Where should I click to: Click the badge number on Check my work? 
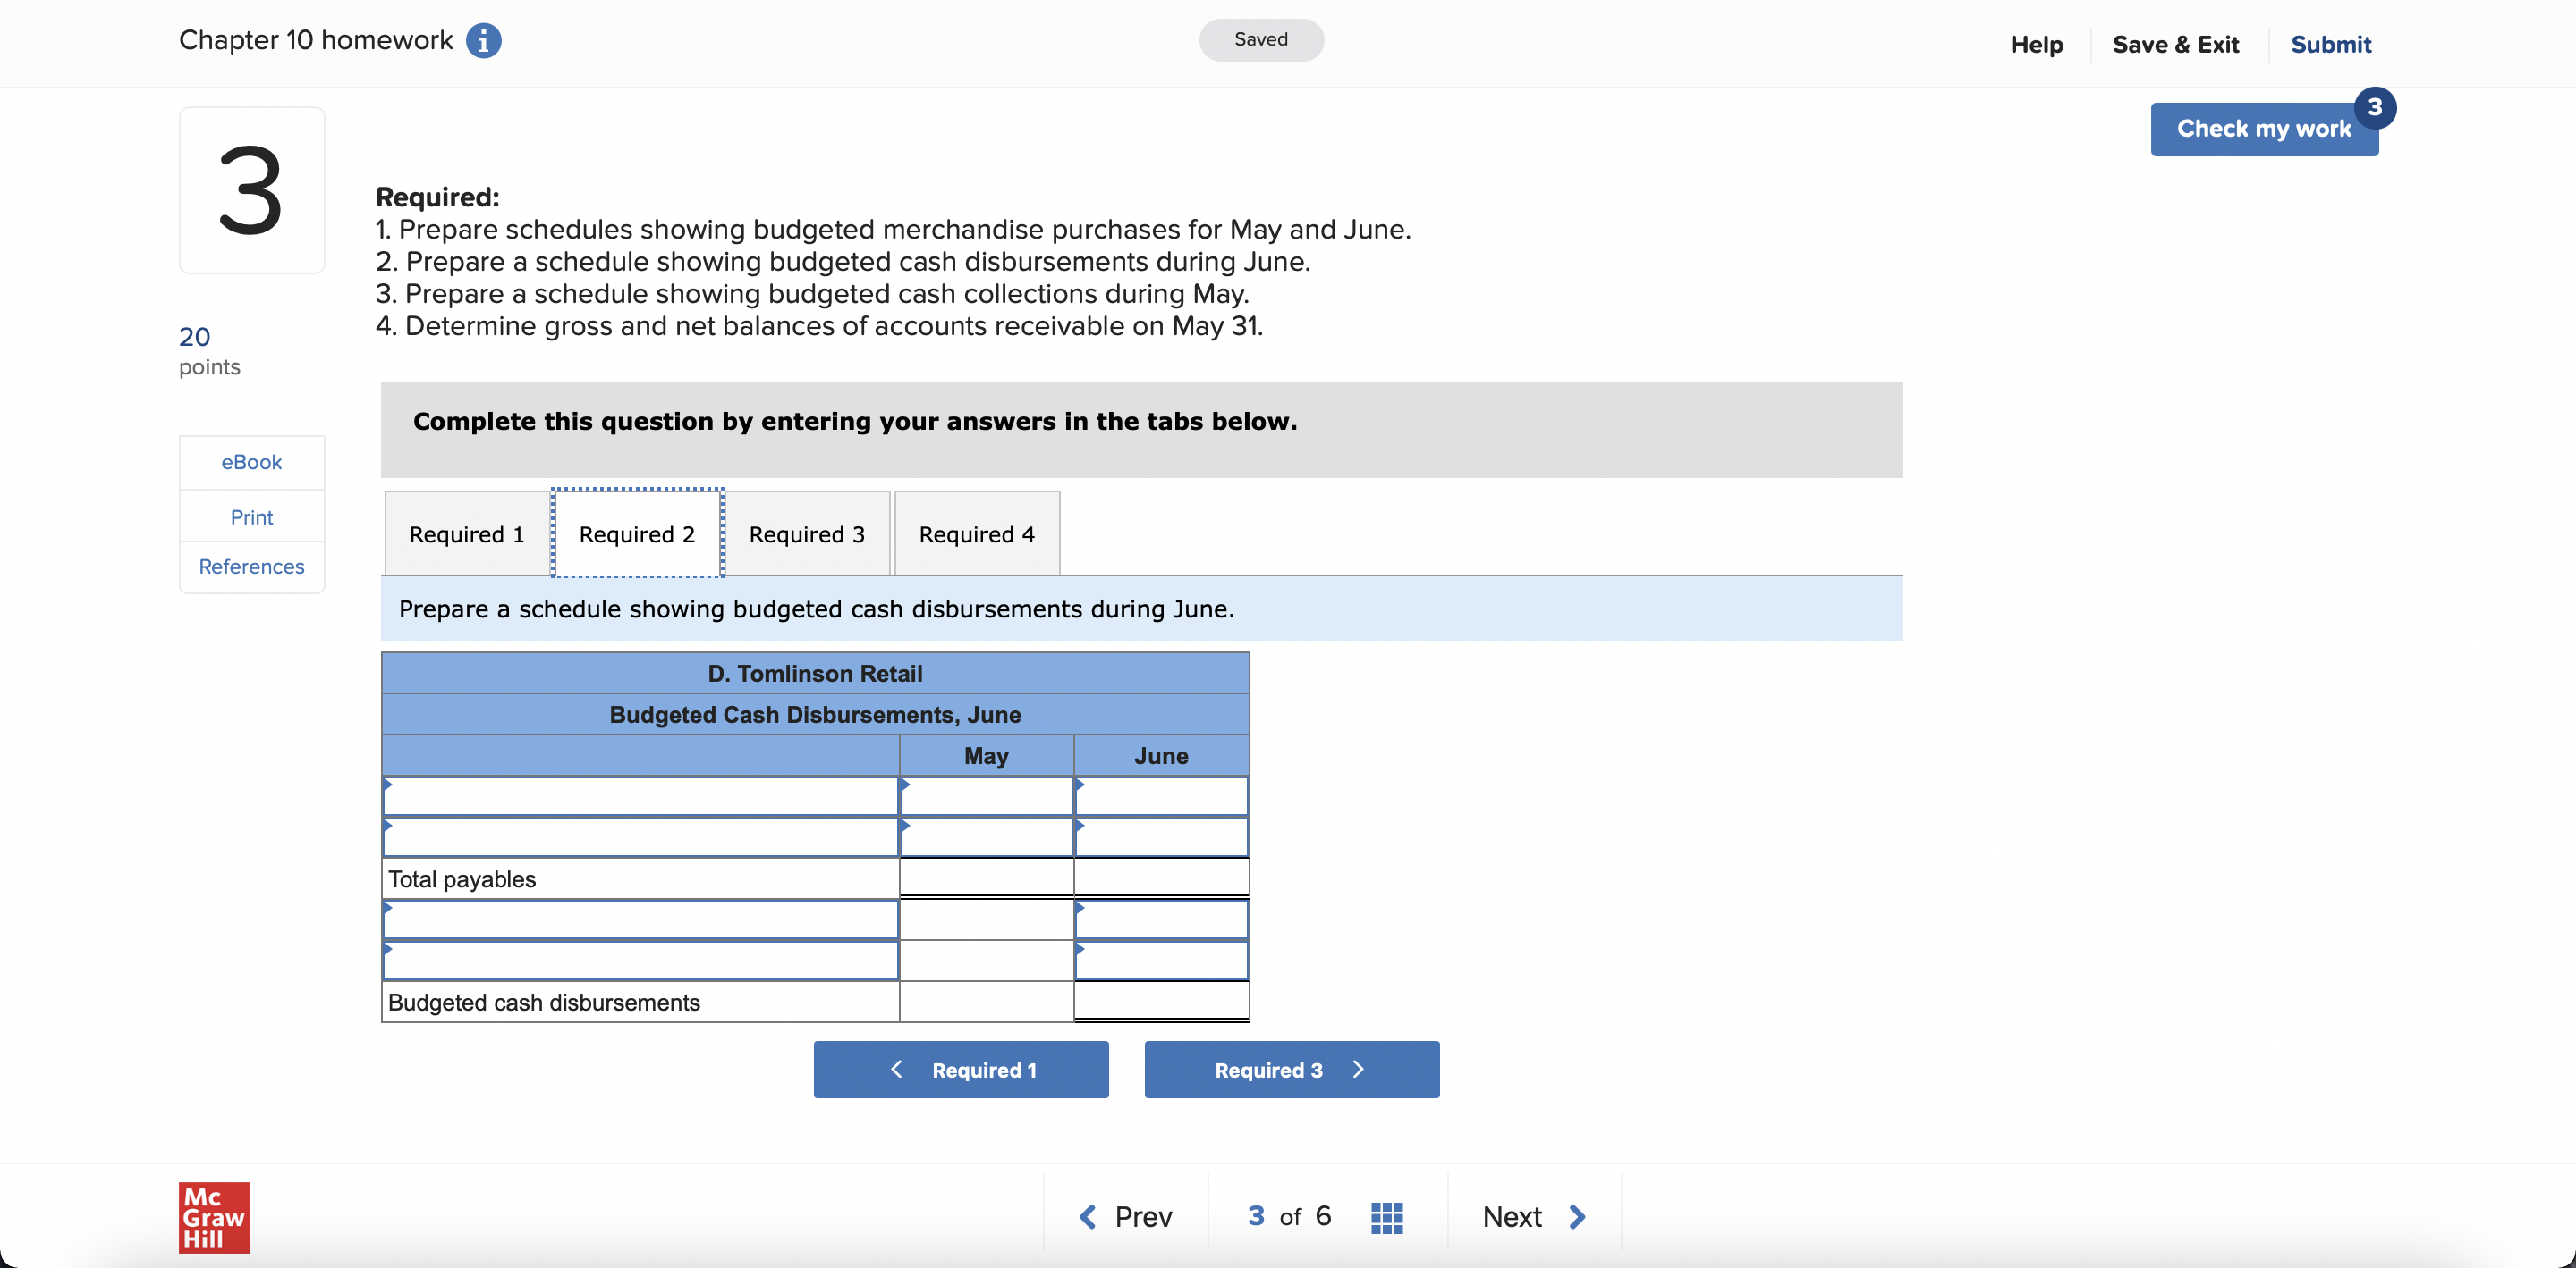tap(2374, 108)
